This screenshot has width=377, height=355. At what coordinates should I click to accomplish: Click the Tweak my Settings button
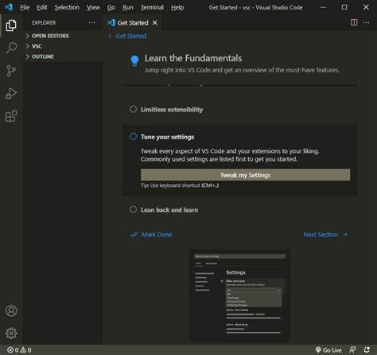(245, 175)
